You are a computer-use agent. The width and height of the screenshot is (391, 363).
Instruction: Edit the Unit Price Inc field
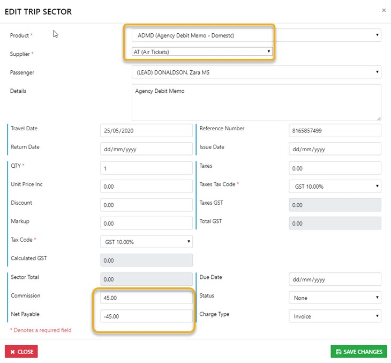pos(146,187)
